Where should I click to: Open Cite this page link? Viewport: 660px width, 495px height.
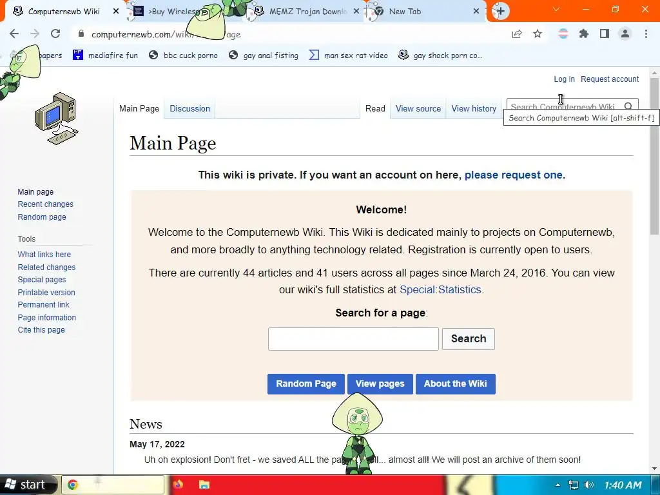pos(41,329)
